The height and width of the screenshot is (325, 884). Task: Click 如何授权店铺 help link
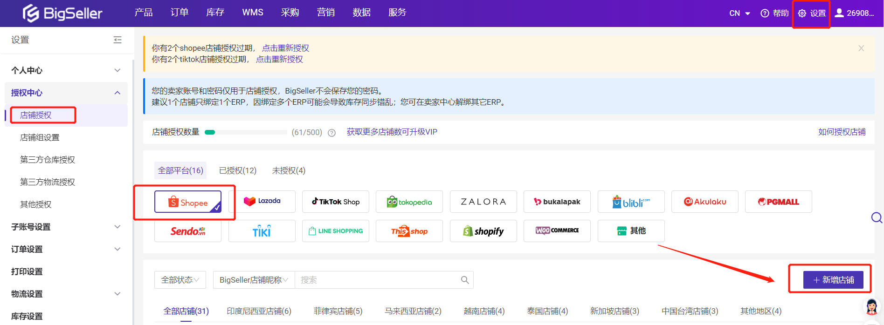[x=842, y=132]
